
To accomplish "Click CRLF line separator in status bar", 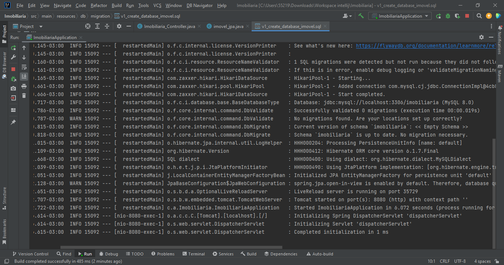I will [x=445, y=261].
